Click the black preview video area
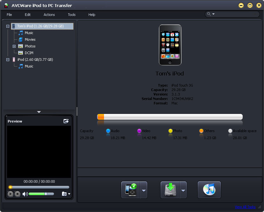This screenshot has width=264, height=212. click(x=39, y=152)
